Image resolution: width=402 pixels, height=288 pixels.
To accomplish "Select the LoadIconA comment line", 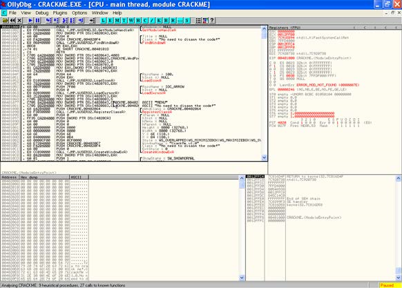I will [151, 81].
